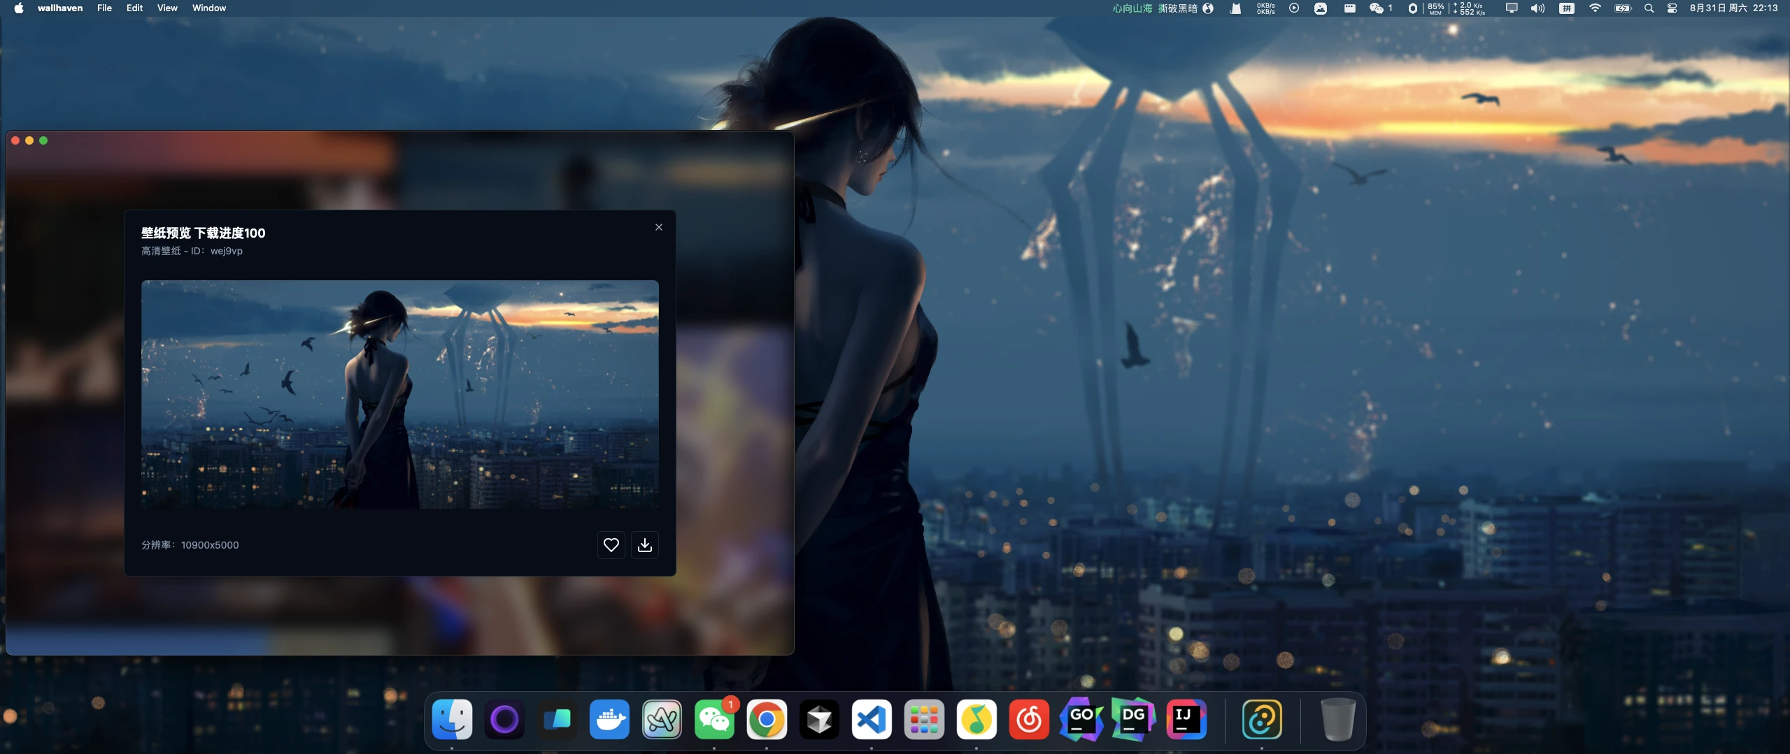Image resolution: width=1790 pixels, height=754 pixels.
Task: Add wallpaper wej9vp to favorites with the heart icon
Action: click(x=611, y=544)
